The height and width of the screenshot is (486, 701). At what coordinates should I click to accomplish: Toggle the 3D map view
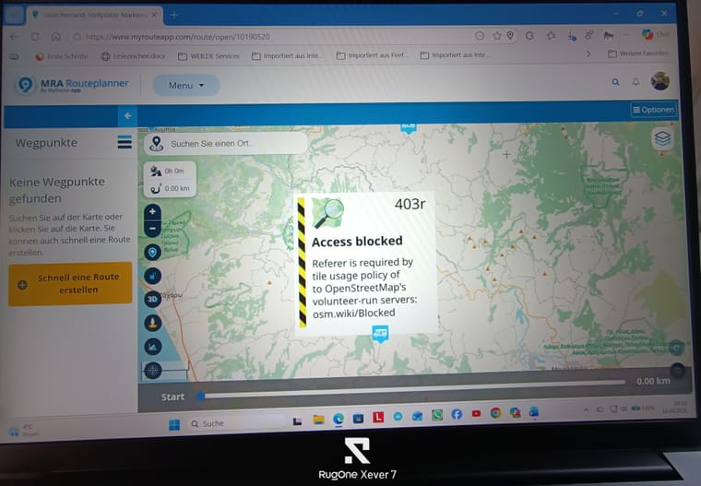(x=152, y=299)
